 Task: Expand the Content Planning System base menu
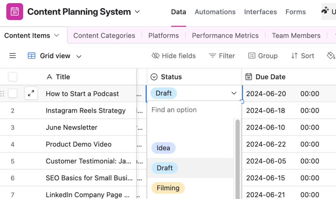pyautogui.click(x=137, y=12)
